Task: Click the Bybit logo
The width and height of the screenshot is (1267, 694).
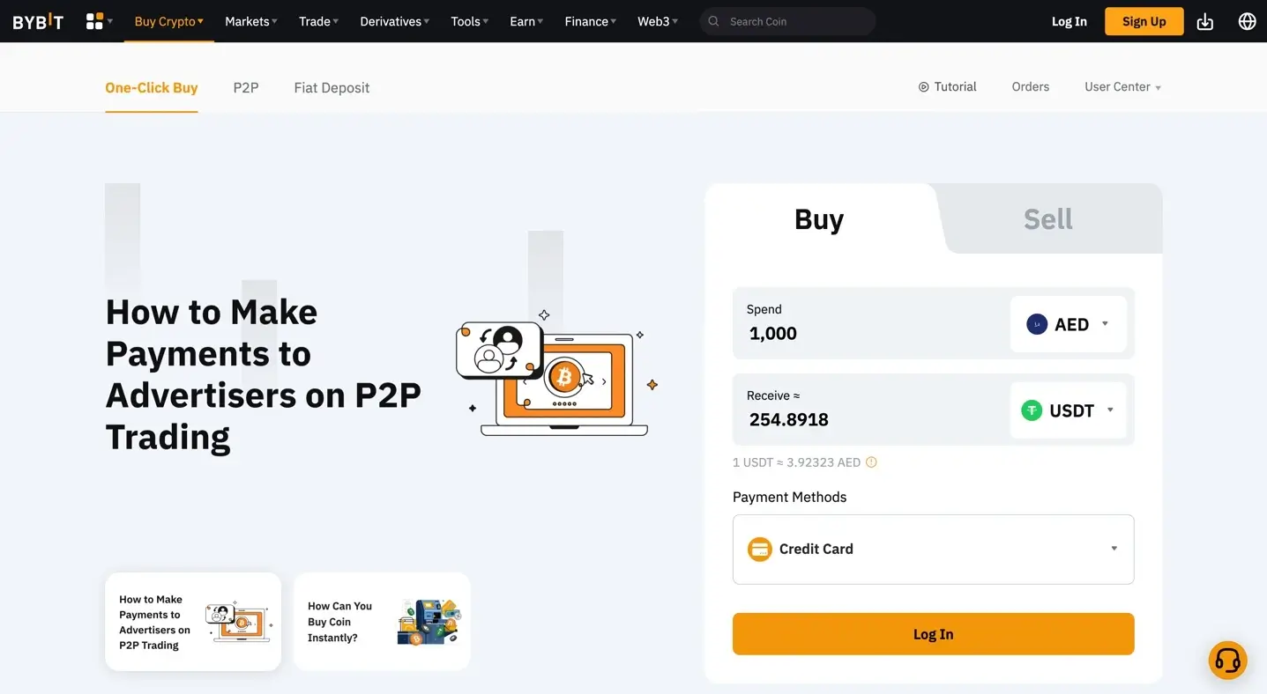Action: click(38, 21)
